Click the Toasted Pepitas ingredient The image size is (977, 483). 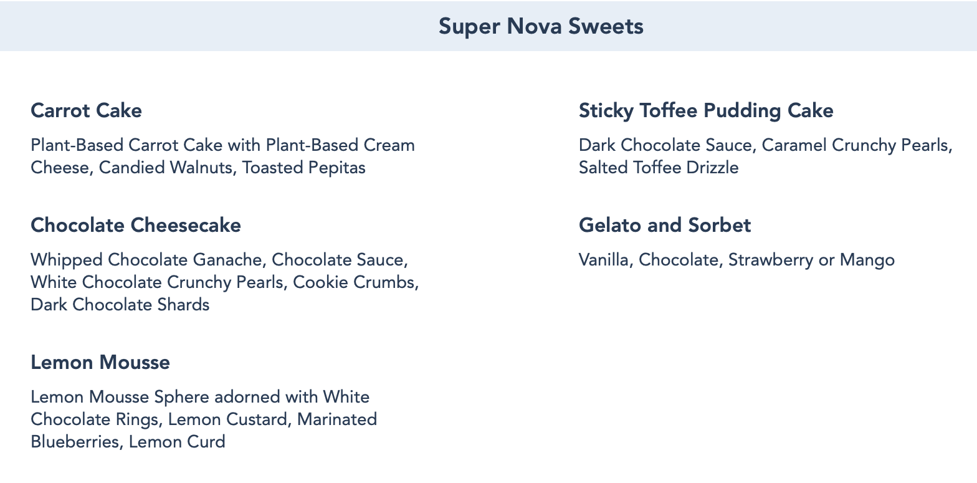click(304, 168)
